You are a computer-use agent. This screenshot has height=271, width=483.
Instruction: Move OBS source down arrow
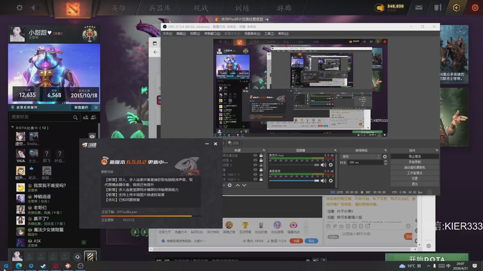(244, 185)
